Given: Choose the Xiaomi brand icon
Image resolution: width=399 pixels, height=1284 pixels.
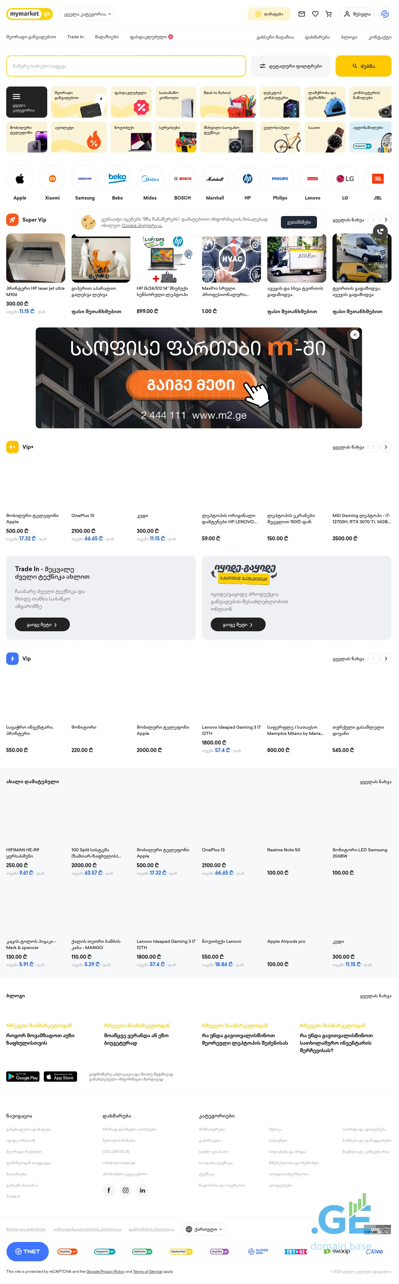Looking at the screenshot, I should (x=52, y=178).
